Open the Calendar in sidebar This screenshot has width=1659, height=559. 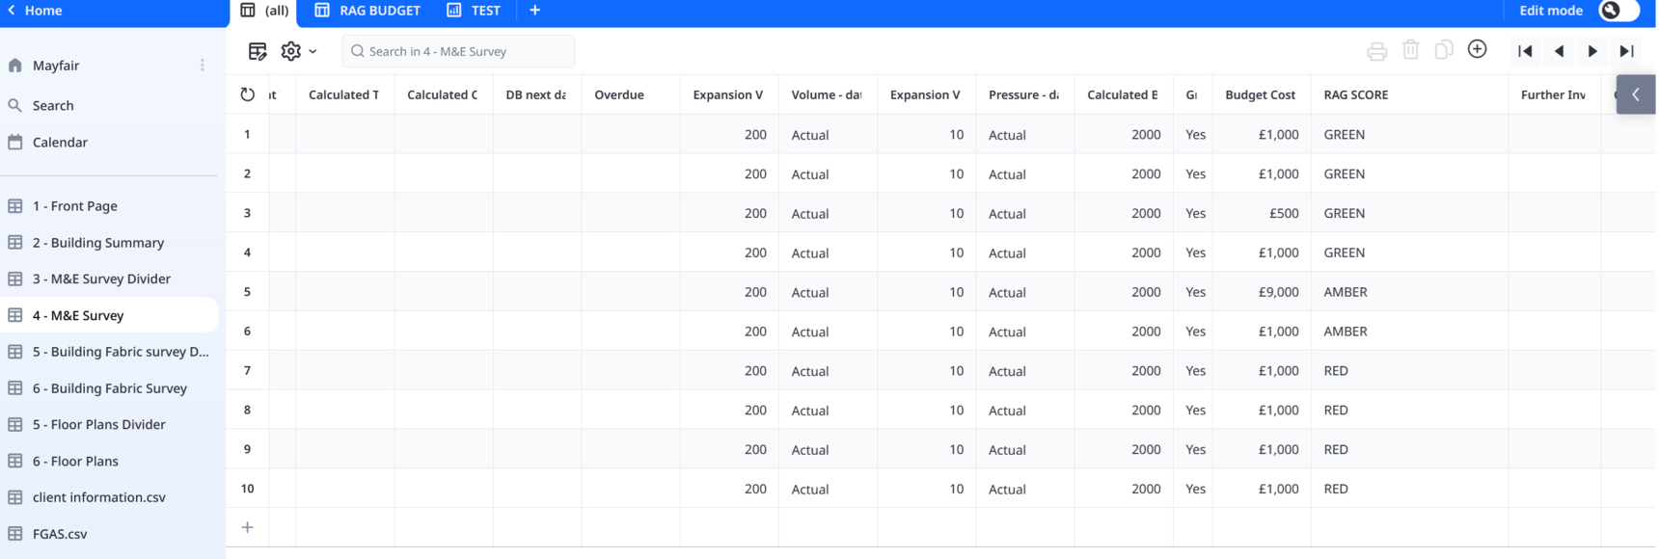tap(60, 143)
